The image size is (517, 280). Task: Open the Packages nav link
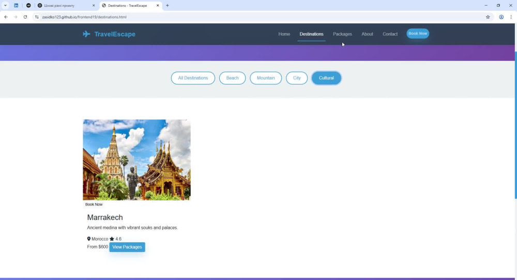coord(342,34)
